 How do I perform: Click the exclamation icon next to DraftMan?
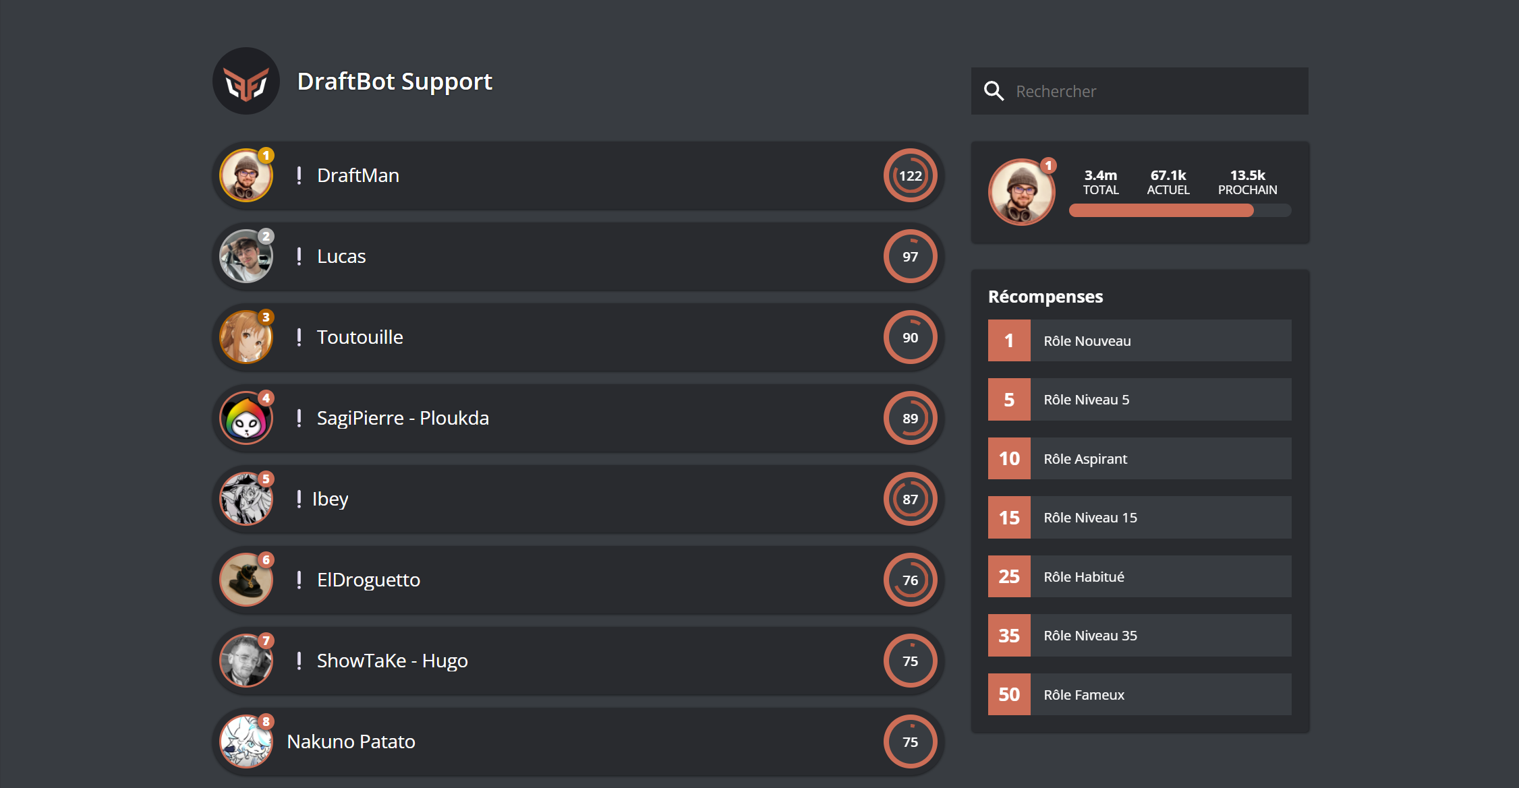point(299,175)
